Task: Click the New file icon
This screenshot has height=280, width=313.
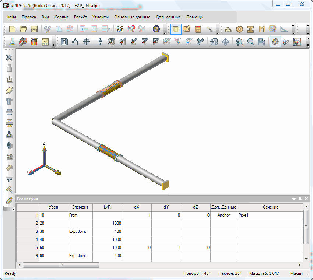Action: (x=13, y=29)
